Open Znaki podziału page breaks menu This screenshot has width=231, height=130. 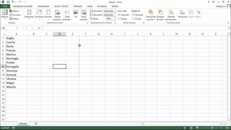[x=67, y=15]
